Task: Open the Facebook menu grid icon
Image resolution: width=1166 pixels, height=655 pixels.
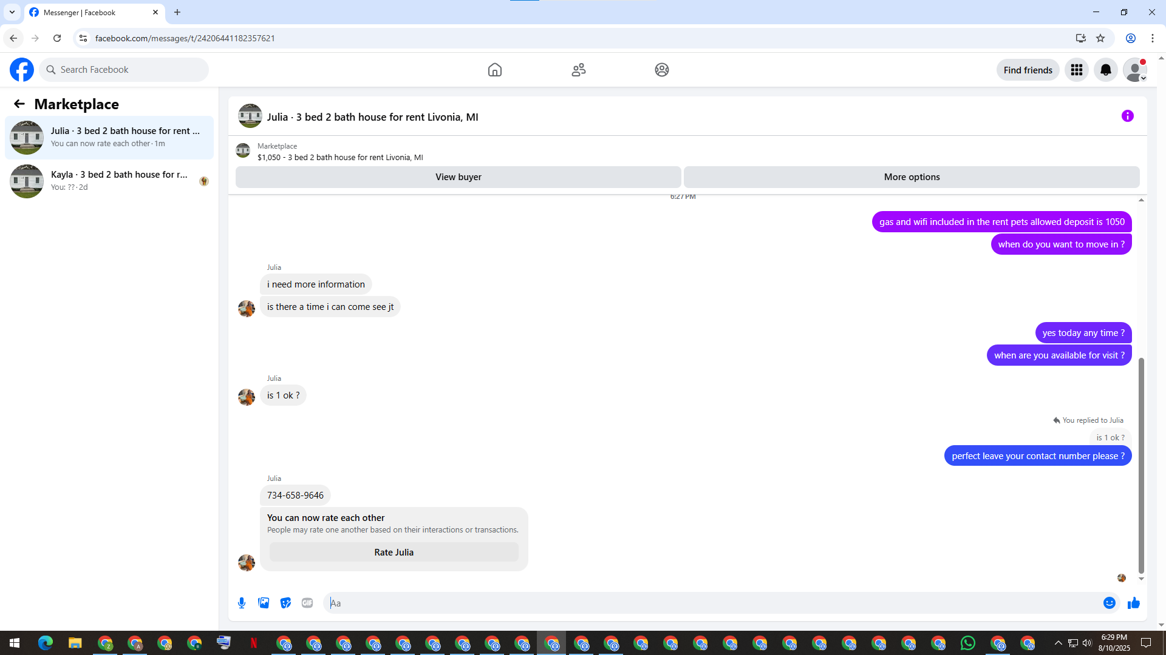Action: pos(1076,70)
